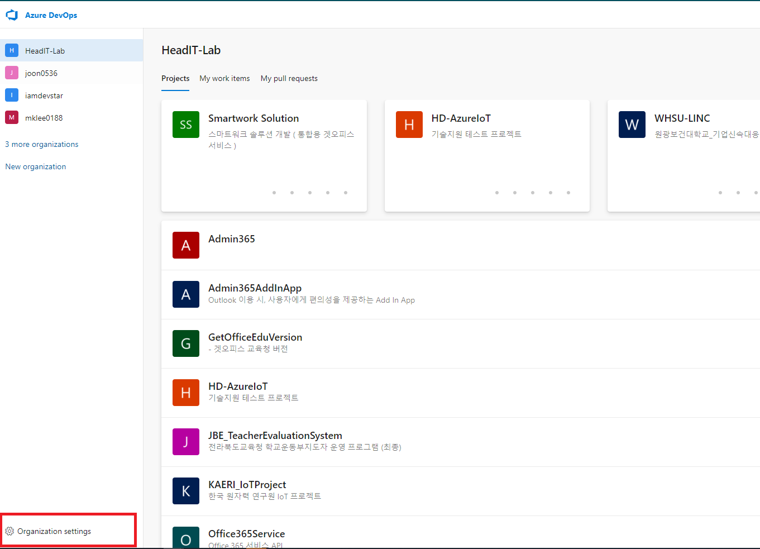This screenshot has width=760, height=549.
Task: Switch to My work items tab
Action: click(224, 78)
